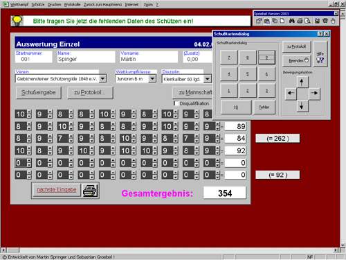Screen dimensions: 346x260
Task: Click the blank page icon in Spriebel toolbar
Action: 282,21
